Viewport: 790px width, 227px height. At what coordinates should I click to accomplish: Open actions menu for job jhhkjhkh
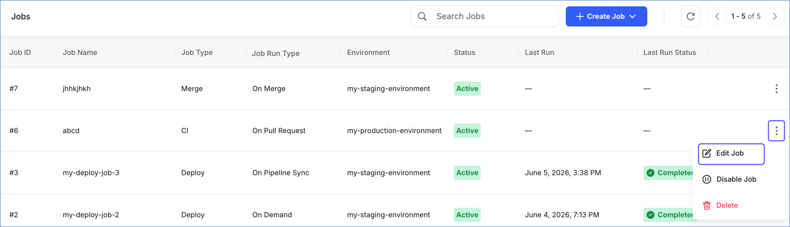tap(776, 89)
